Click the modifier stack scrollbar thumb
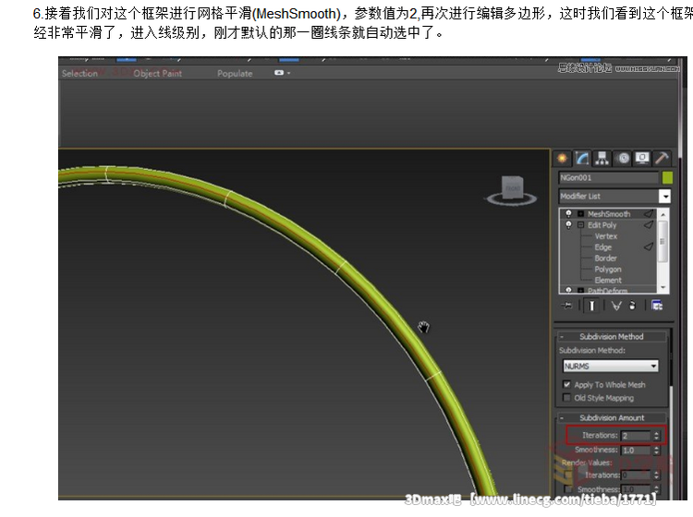Viewport: 693px width, 517px height. tap(663, 242)
